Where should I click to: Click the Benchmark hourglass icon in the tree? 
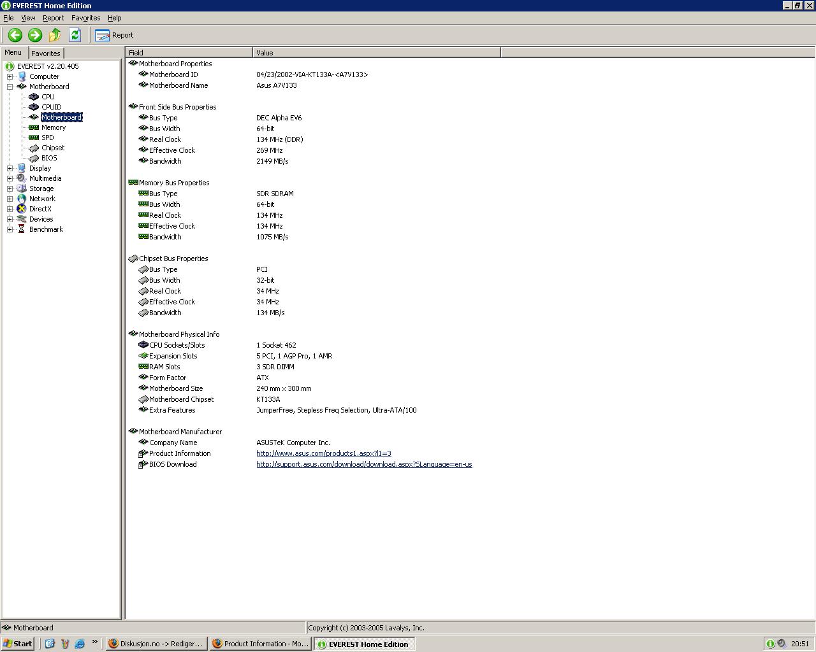[22, 229]
